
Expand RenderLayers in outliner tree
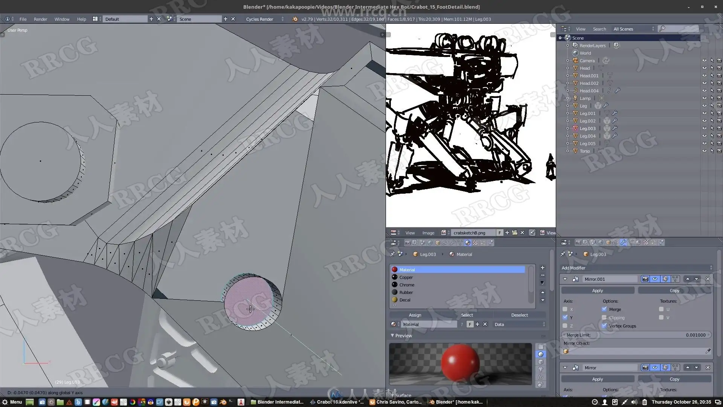tap(567, 45)
